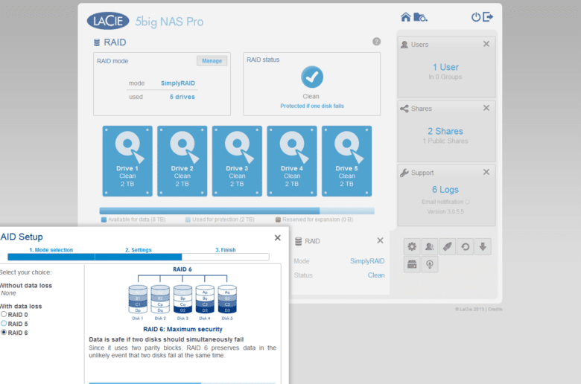Viewport: 581px width, 384px height.
Task: Click the Used for protection legend swatch
Action: (x=188, y=220)
